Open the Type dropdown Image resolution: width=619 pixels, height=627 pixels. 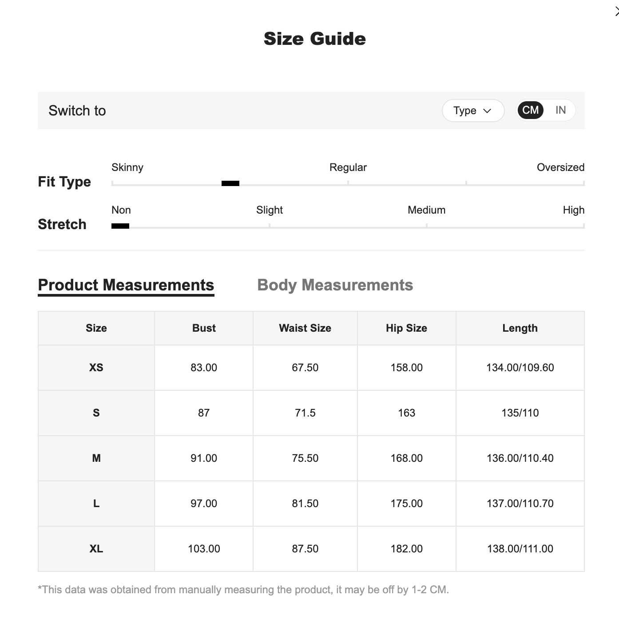pyautogui.click(x=473, y=111)
